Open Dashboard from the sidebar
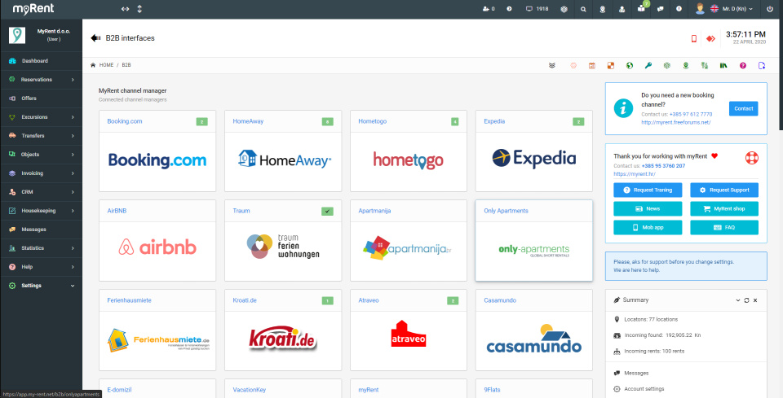Image resolution: width=783 pixels, height=398 pixels. click(x=42, y=61)
